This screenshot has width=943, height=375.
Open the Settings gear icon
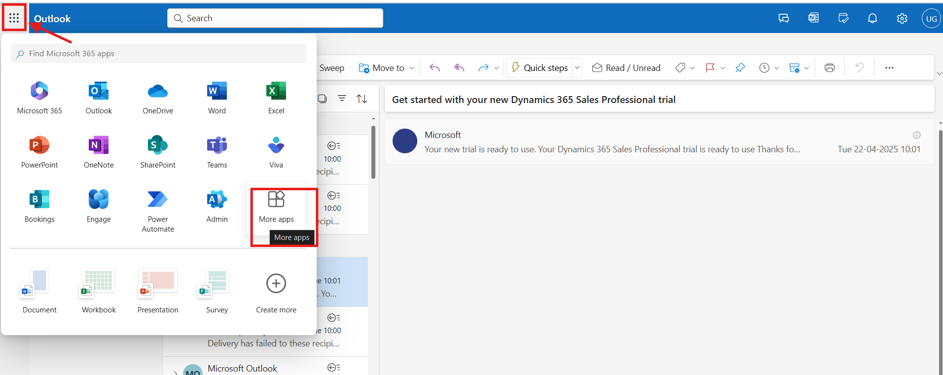tap(902, 19)
